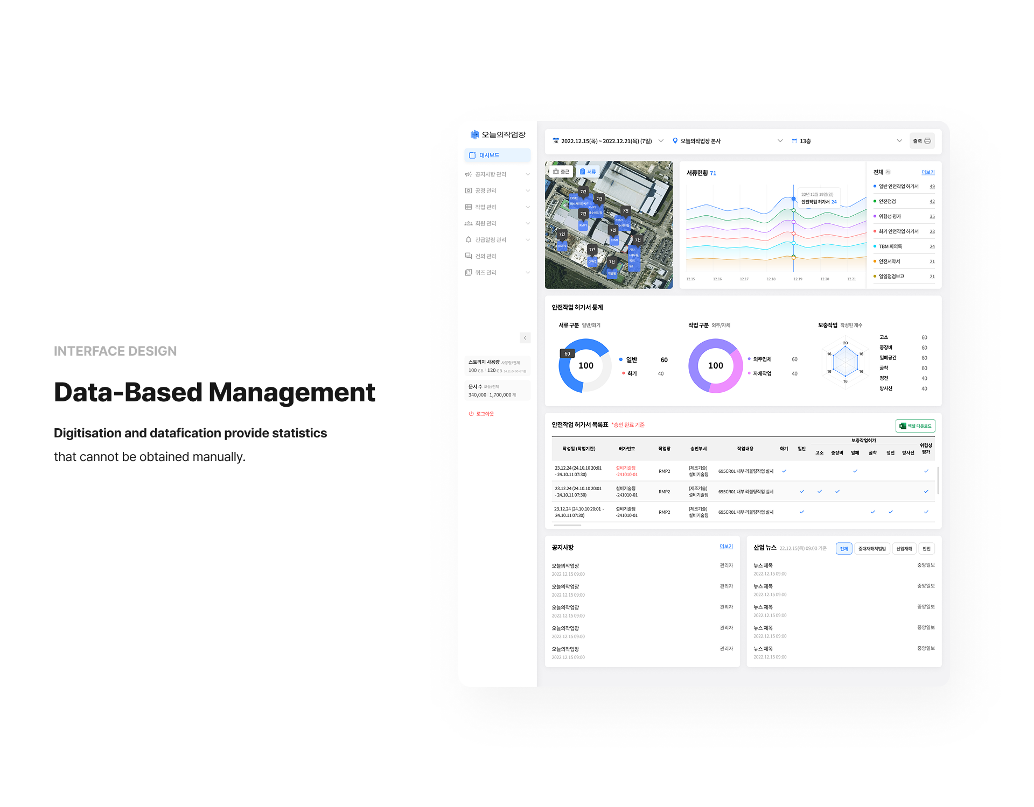
Task: Tick the 화기 checkmark in first table row
Action: [x=784, y=471]
